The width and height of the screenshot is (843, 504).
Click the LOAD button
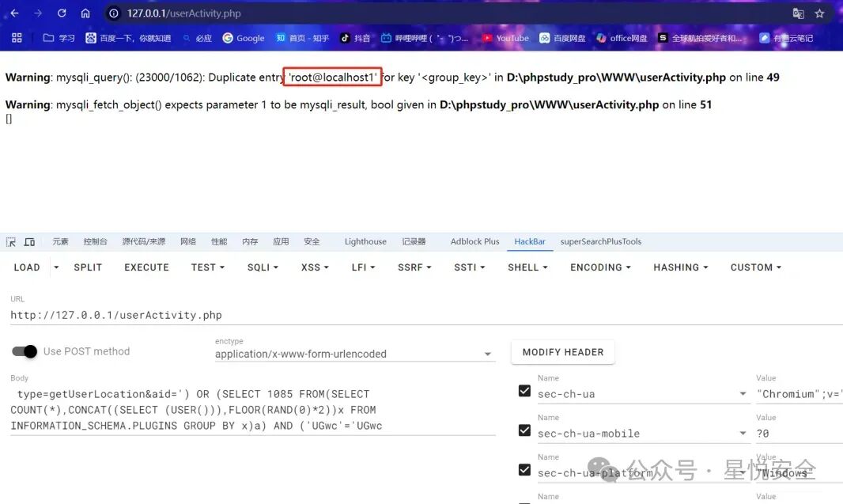click(27, 267)
